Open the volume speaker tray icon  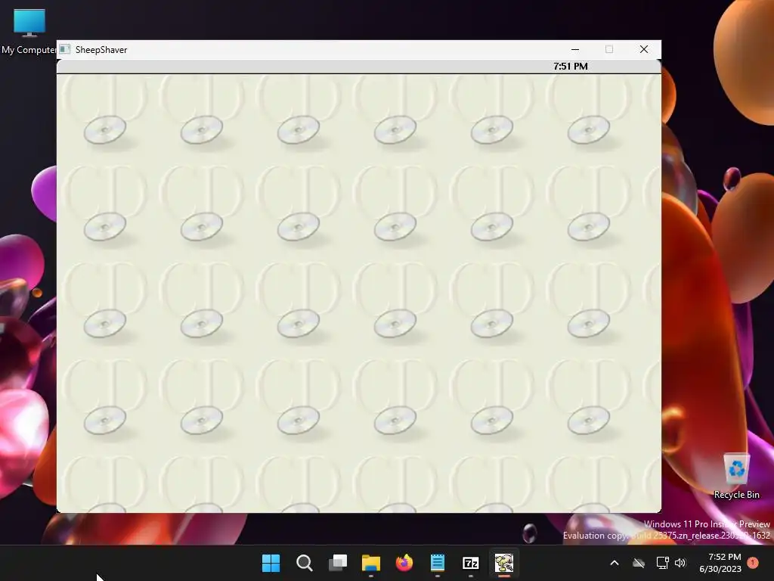pos(680,563)
